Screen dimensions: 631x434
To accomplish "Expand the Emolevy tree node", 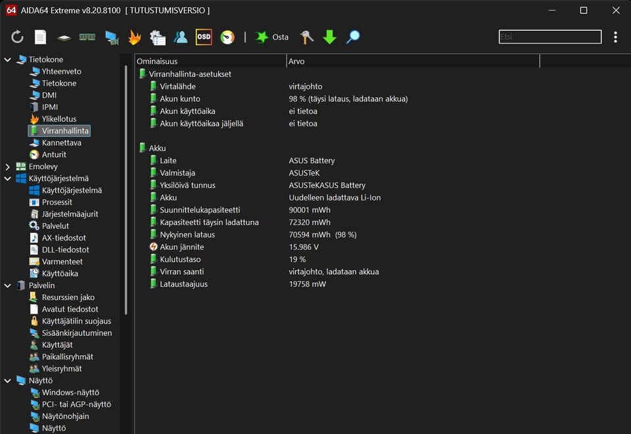I will point(8,167).
